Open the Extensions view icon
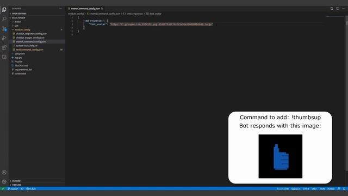 pyautogui.click(x=4, y=47)
